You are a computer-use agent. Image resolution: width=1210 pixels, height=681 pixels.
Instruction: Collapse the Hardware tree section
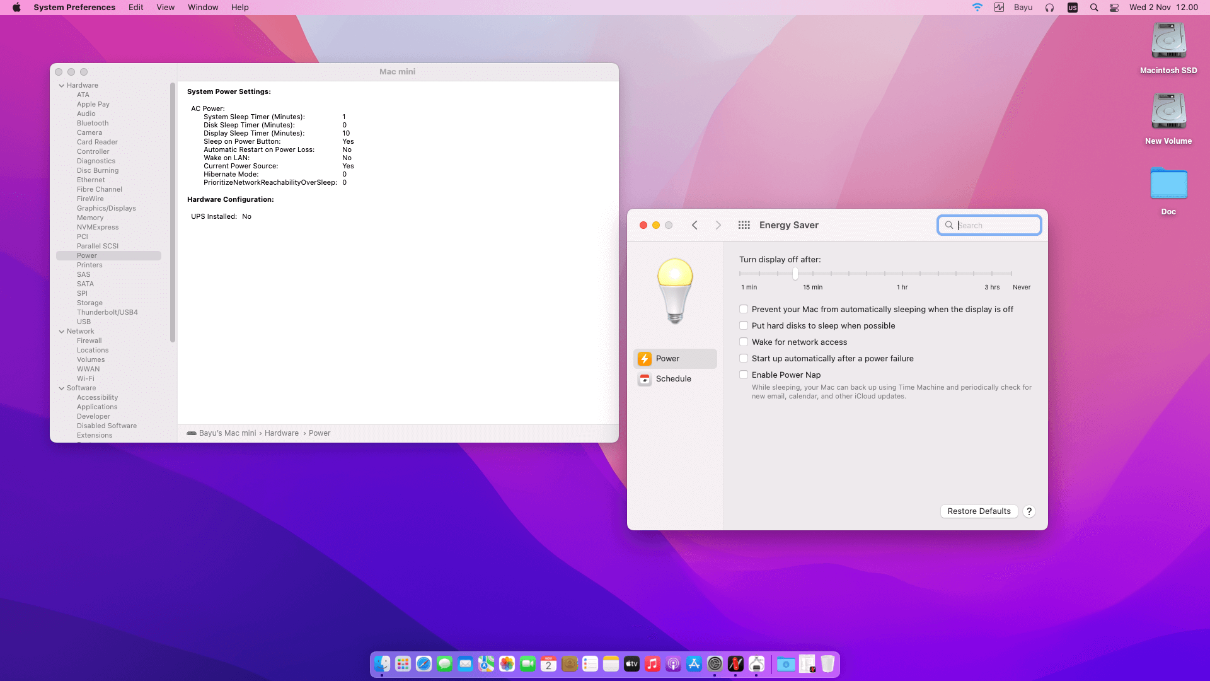pos(62,86)
